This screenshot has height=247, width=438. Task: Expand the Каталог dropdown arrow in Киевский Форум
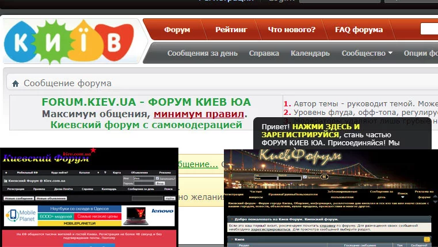(98, 172)
